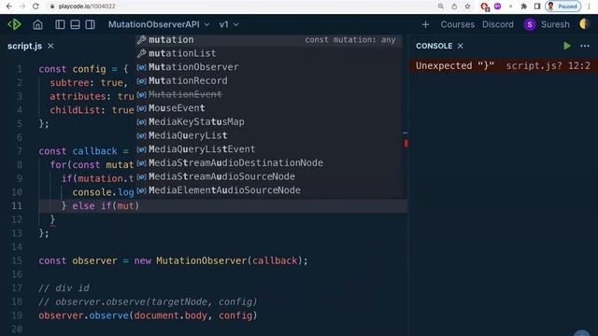Choose the mutation autocomplete suggestion
The image size is (598, 336).
(269, 39)
